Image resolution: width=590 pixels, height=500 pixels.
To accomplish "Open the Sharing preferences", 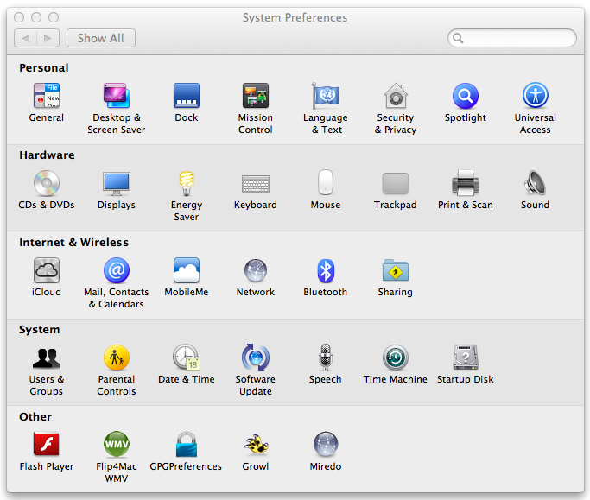I will click(x=395, y=271).
